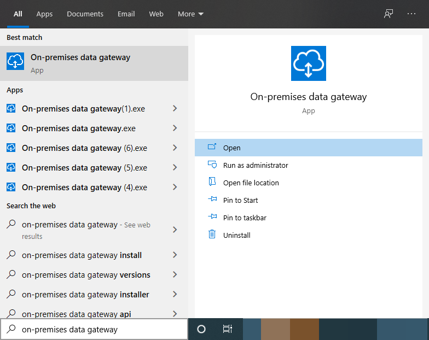Image resolution: width=429 pixels, height=340 pixels.
Task: Expand On-premises data gateway (6).exe arrow
Action: pos(175,148)
